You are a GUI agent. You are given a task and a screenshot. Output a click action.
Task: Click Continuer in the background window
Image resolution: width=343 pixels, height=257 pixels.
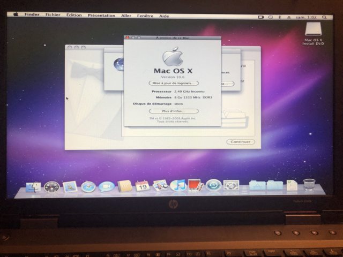pyautogui.click(x=241, y=141)
